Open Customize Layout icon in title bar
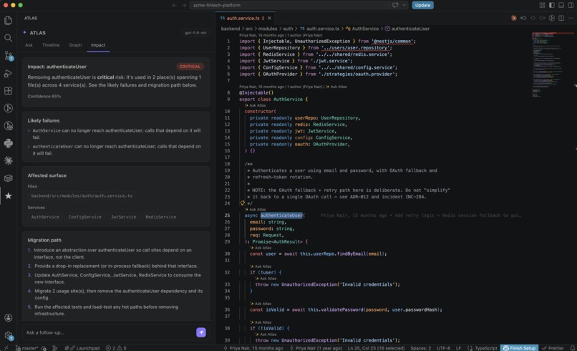577x351 pixels. 542,5
